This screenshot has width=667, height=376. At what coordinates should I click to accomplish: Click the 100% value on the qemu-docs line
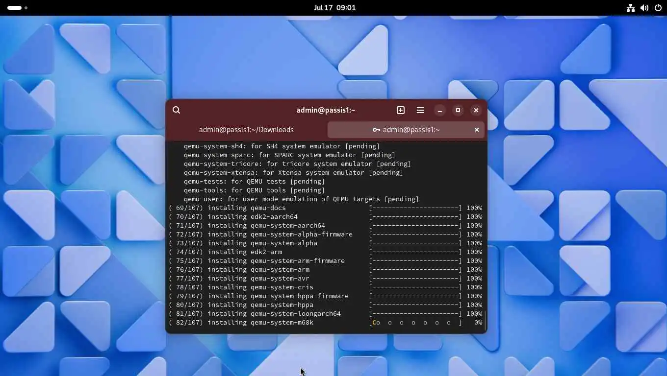click(474, 208)
